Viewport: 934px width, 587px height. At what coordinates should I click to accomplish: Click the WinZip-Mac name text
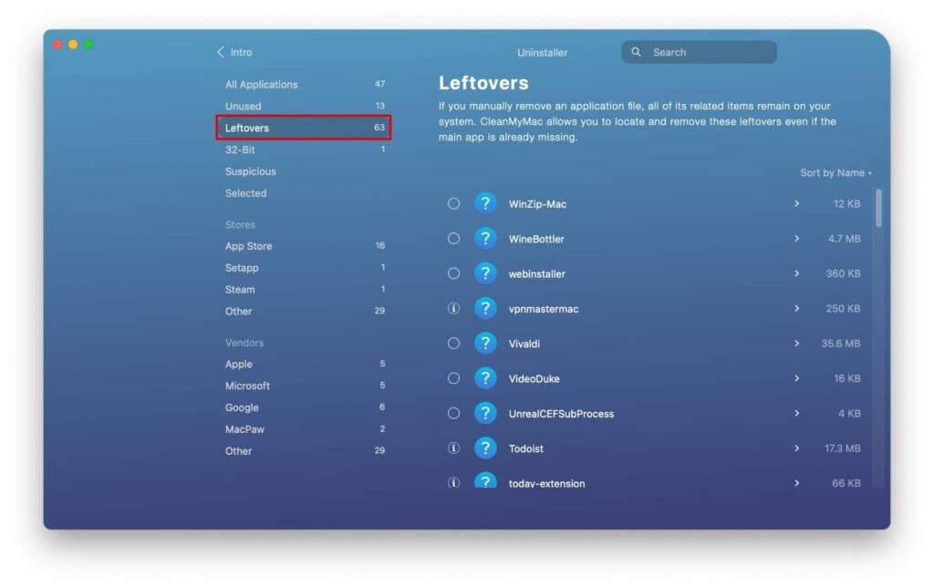(x=537, y=203)
